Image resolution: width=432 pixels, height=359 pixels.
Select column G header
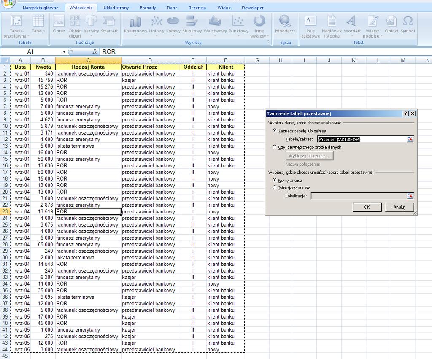tap(257, 60)
